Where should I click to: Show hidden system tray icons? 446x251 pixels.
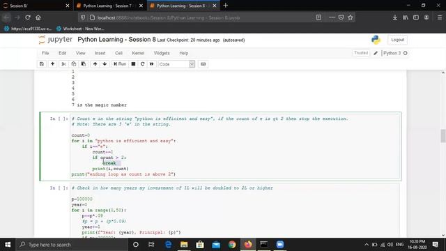pyautogui.click(x=367, y=245)
